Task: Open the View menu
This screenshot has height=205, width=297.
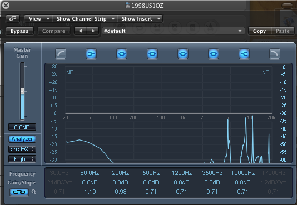Action: pos(38,19)
